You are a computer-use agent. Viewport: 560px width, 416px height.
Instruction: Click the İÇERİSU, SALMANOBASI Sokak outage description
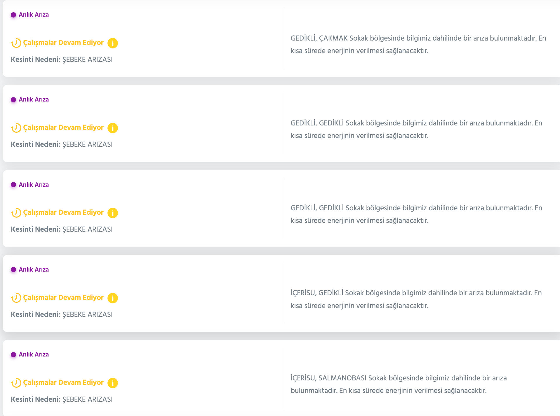pyautogui.click(x=399, y=384)
